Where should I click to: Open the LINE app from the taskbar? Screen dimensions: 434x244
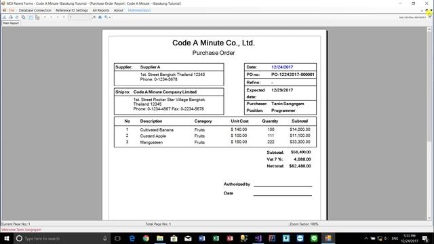pos(314,238)
